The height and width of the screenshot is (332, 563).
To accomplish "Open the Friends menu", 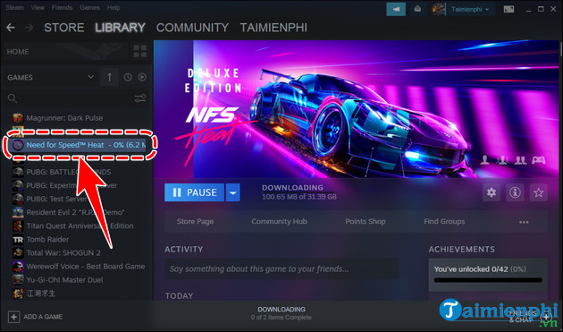I will coord(62,7).
